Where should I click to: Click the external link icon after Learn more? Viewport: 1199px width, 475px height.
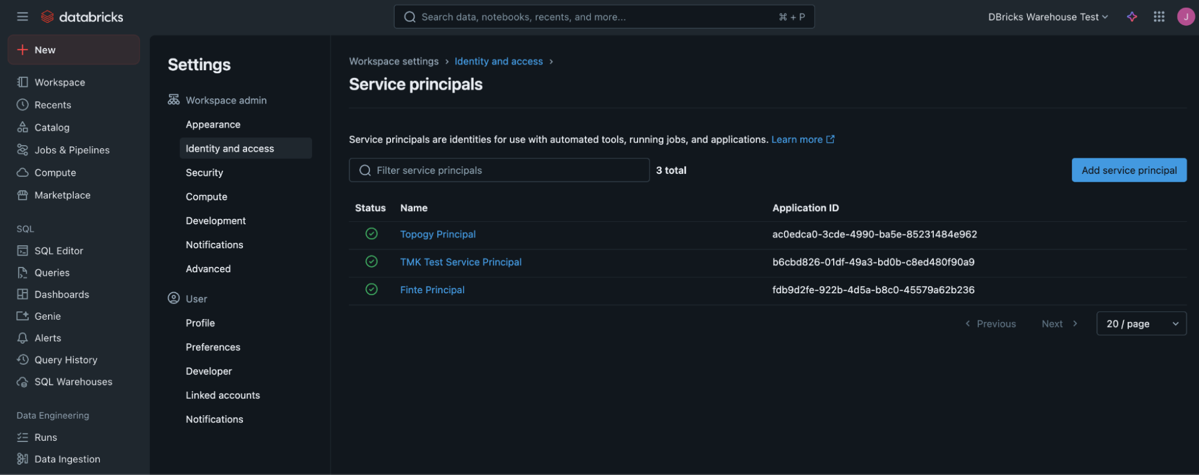(830, 139)
